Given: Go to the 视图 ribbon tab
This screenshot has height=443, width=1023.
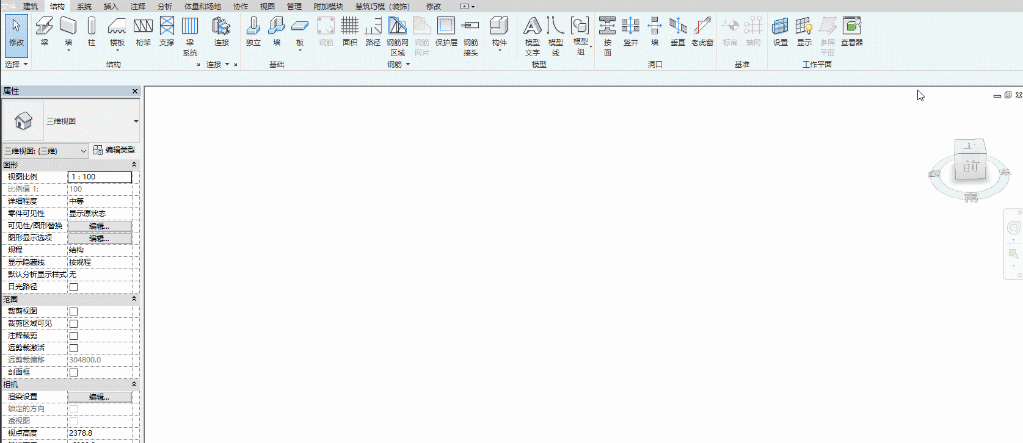Looking at the screenshot, I should (x=268, y=6).
